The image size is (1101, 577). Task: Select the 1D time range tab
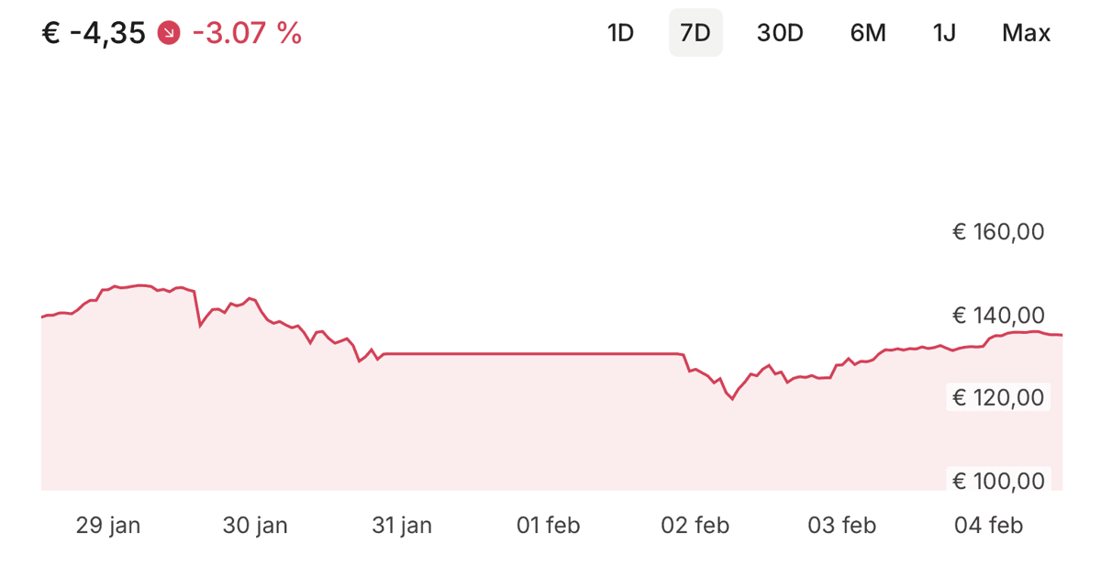click(x=621, y=33)
